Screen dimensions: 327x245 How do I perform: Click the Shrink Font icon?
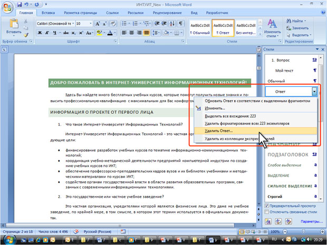click(x=105, y=24)
